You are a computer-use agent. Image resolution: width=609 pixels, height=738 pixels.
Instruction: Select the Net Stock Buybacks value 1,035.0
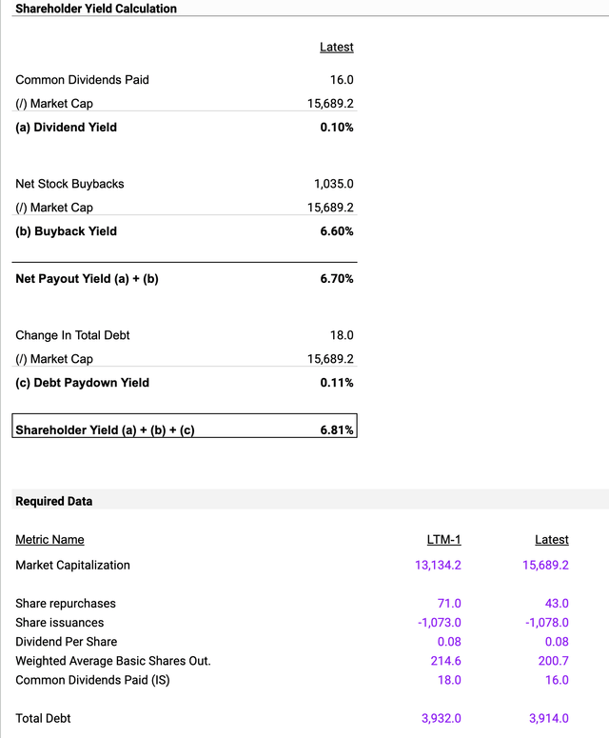point(333,184)
